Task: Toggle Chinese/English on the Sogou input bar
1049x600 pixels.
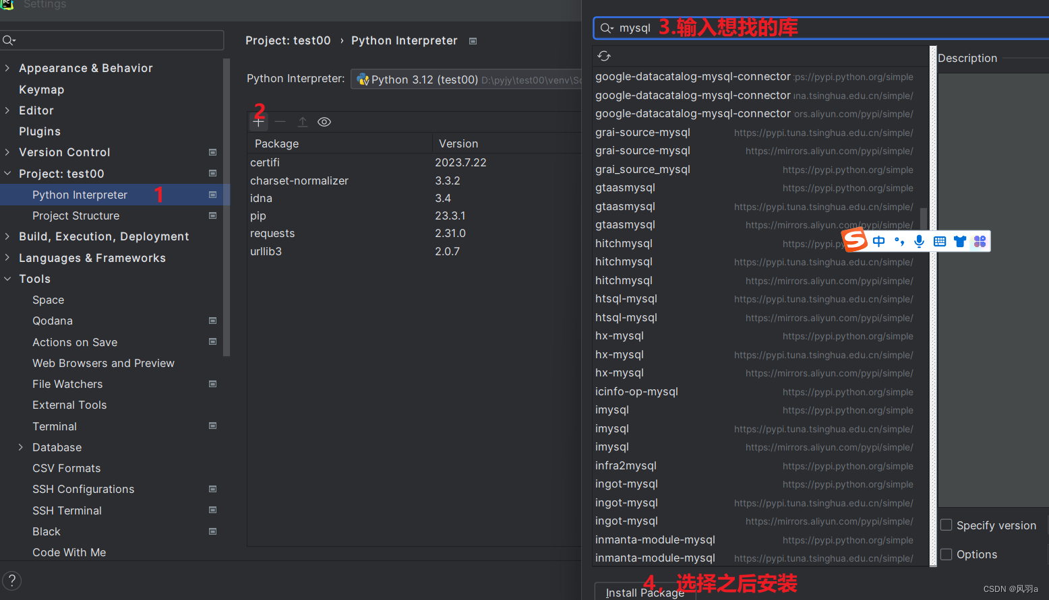Action: 878,240
